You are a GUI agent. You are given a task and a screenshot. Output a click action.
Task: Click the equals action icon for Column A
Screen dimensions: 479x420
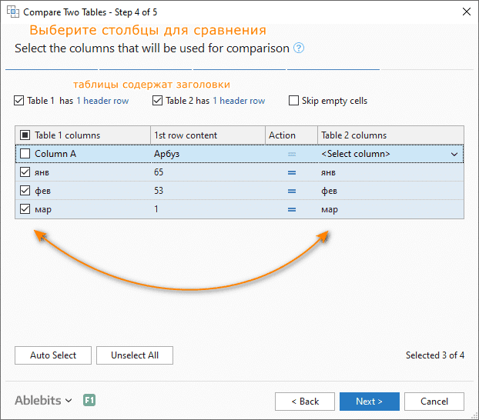pyautogui.click(x=292, y=154)
